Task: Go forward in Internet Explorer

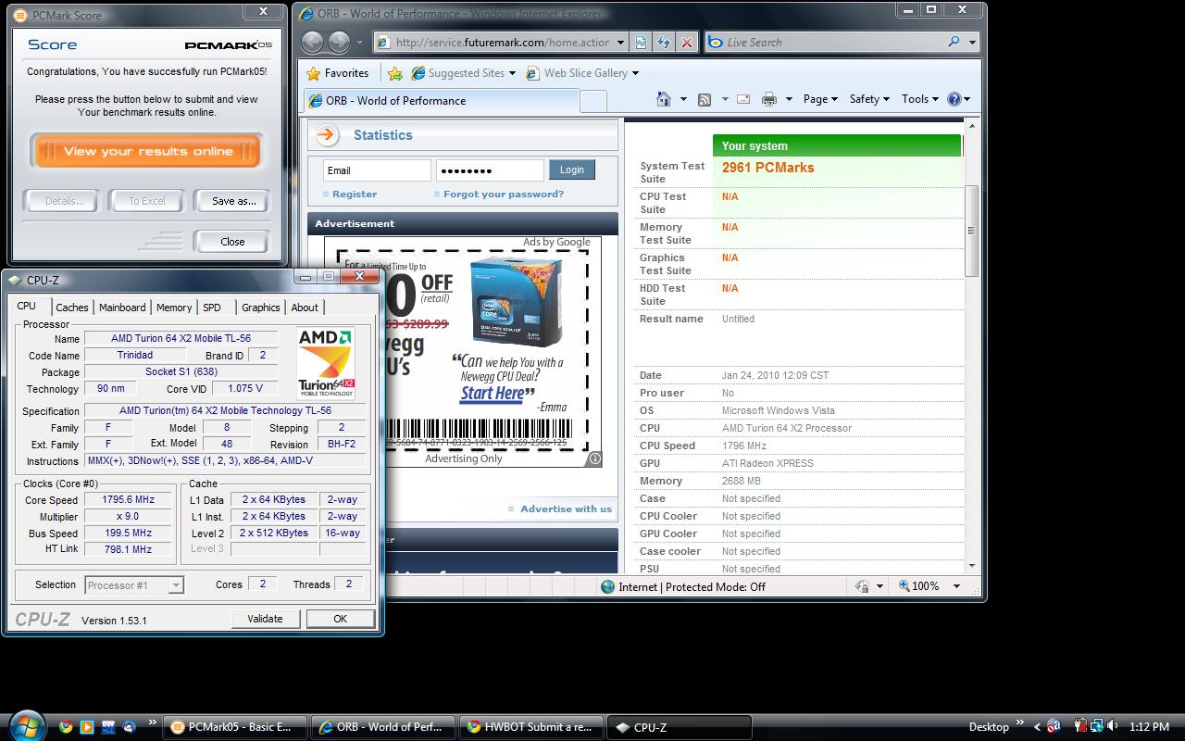Action: click(x=340, y=42)
